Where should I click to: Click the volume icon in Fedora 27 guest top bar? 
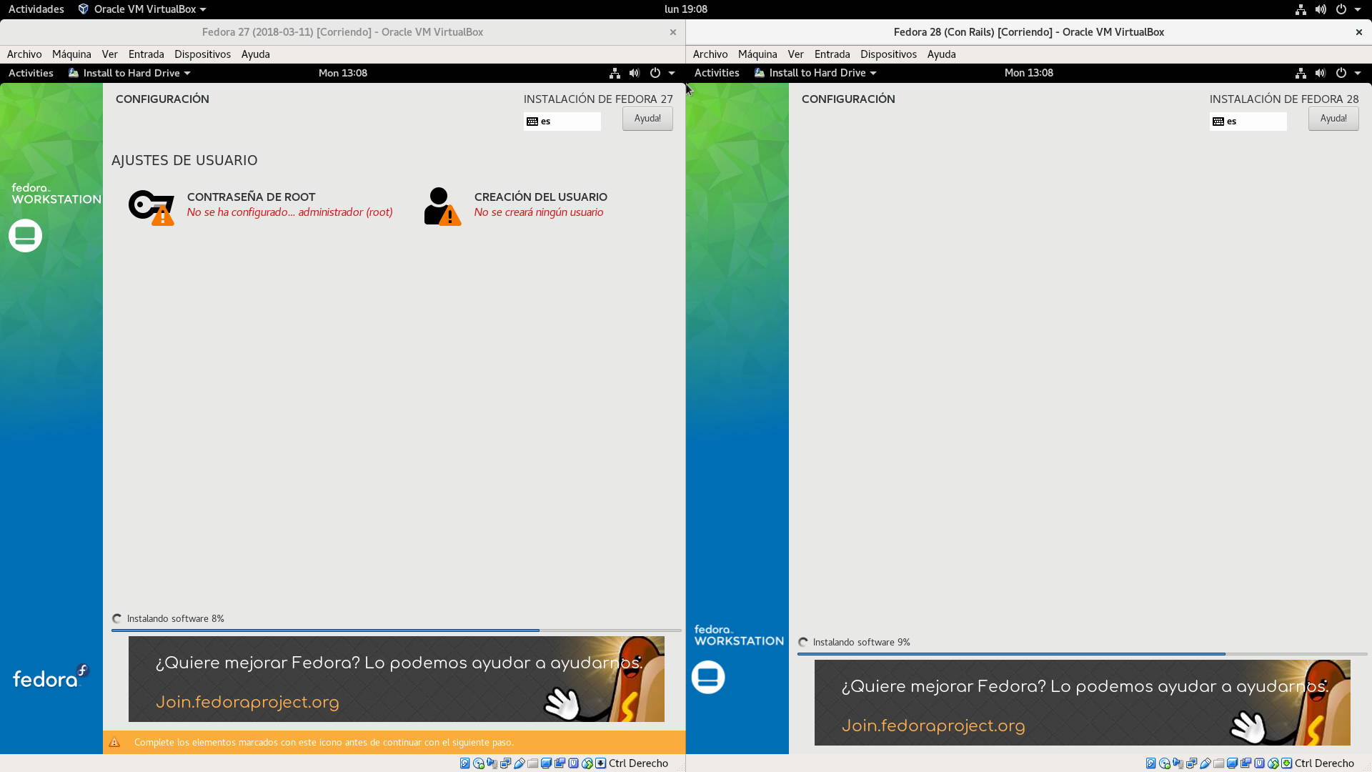(634, 73)
